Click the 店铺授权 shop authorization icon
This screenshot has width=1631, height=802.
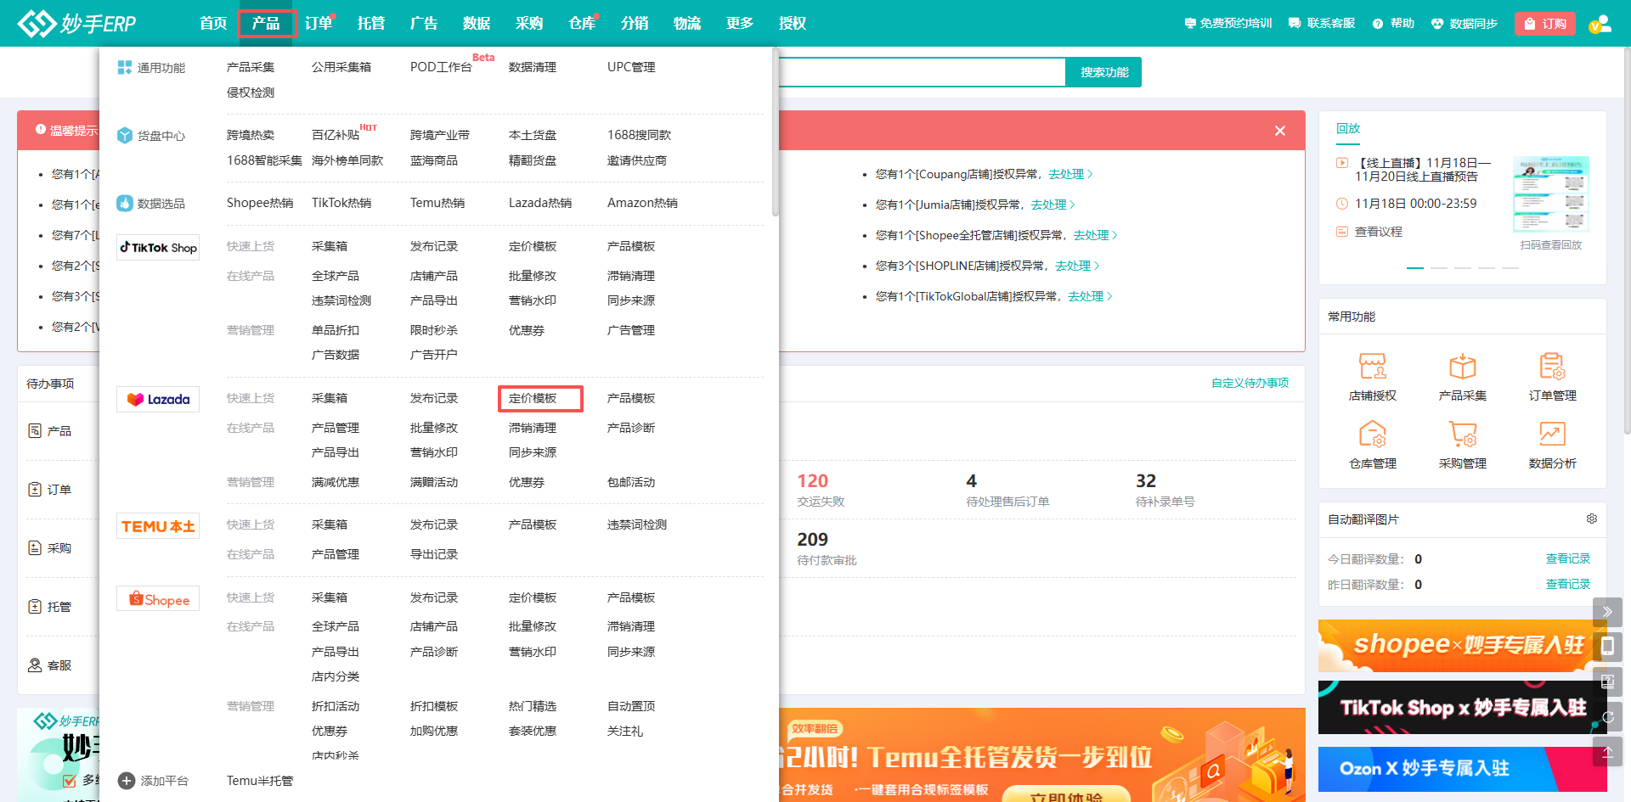(1372, 367)
